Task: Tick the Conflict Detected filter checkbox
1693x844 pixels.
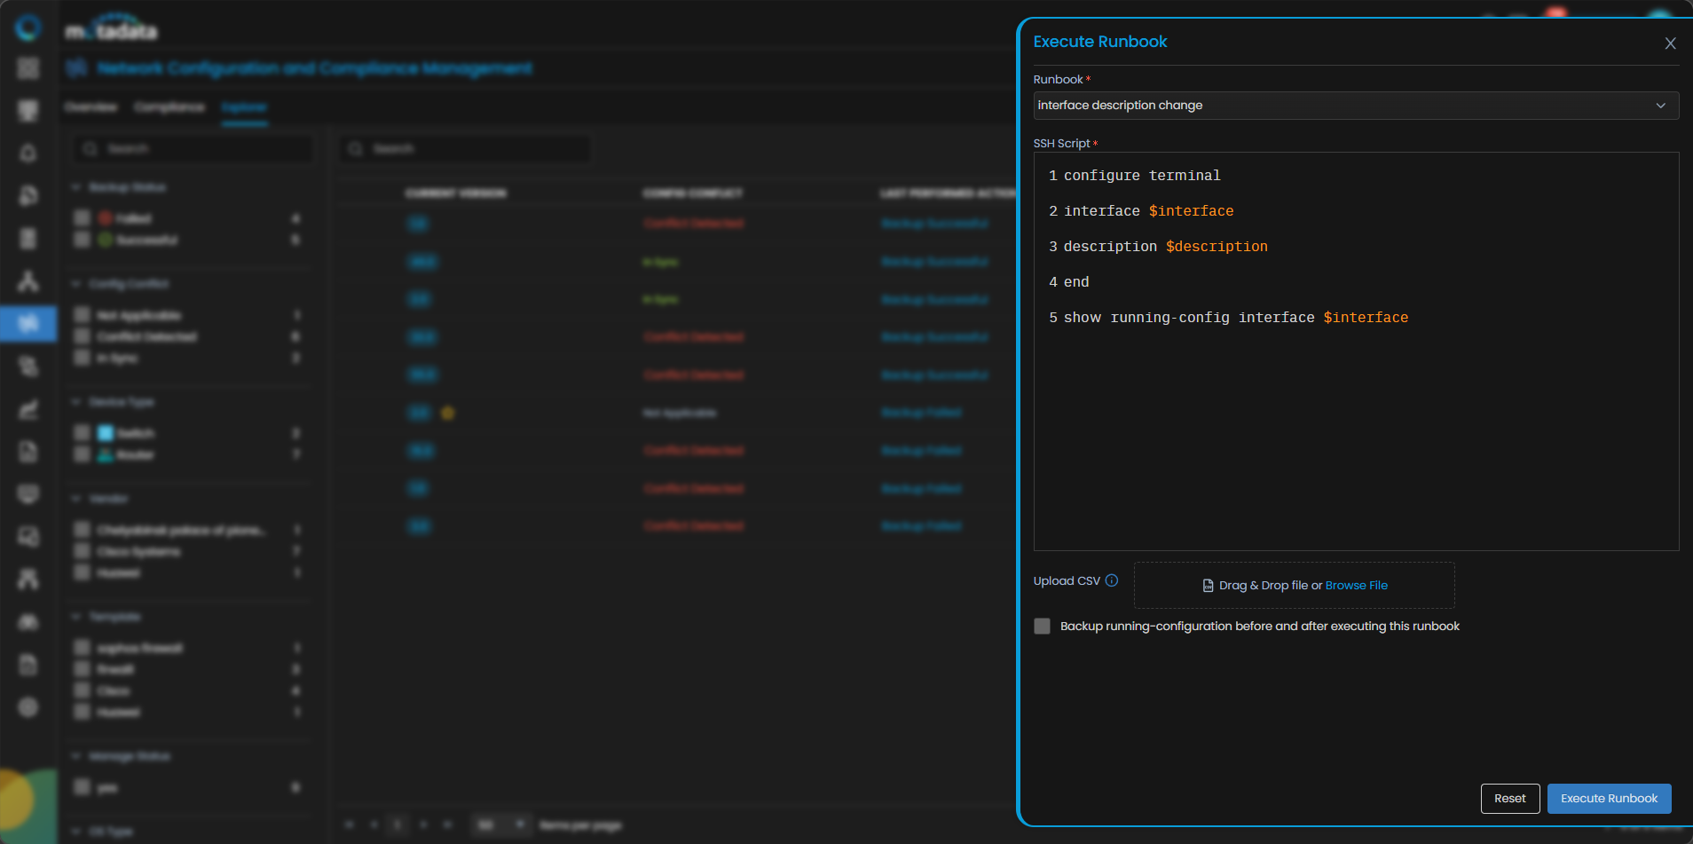Action: pyautogui.click(x=83, y=337)
